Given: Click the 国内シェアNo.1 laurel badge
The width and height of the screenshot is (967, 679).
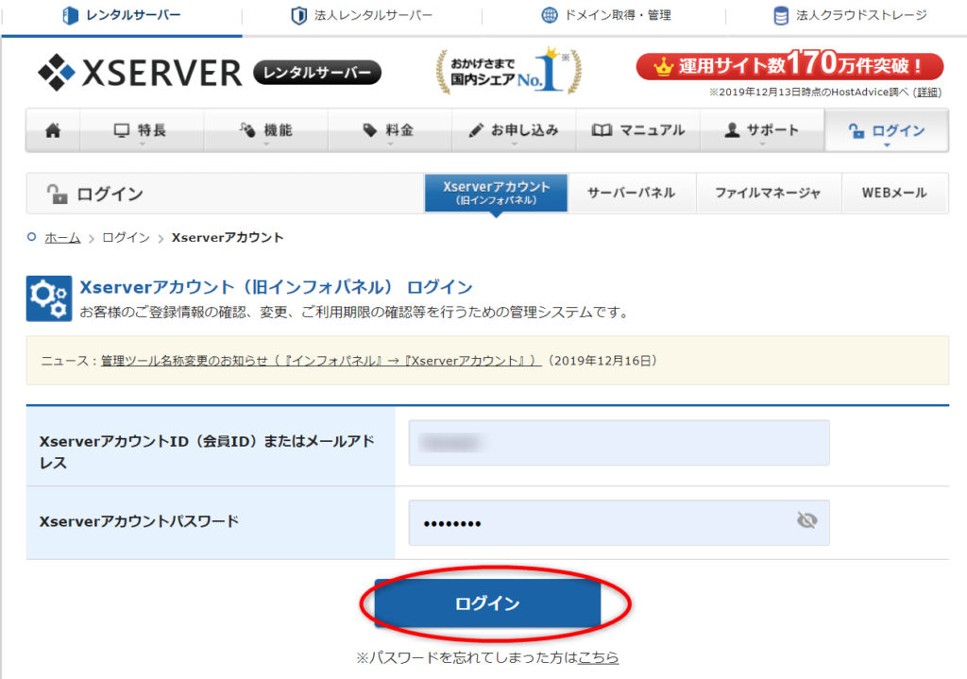Looking at the screenshot, I should tap(509, 71).
